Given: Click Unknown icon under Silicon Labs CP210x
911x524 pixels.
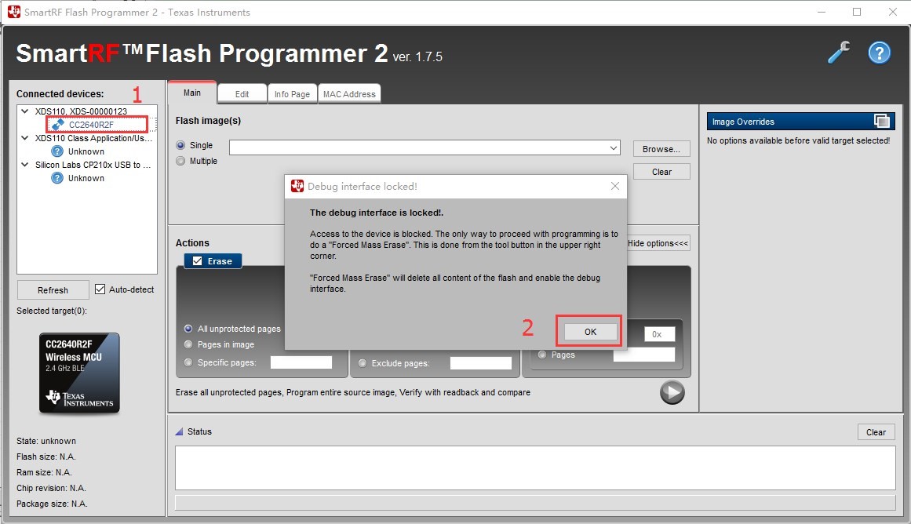Looking at the screenshot, I should [57, 178].
